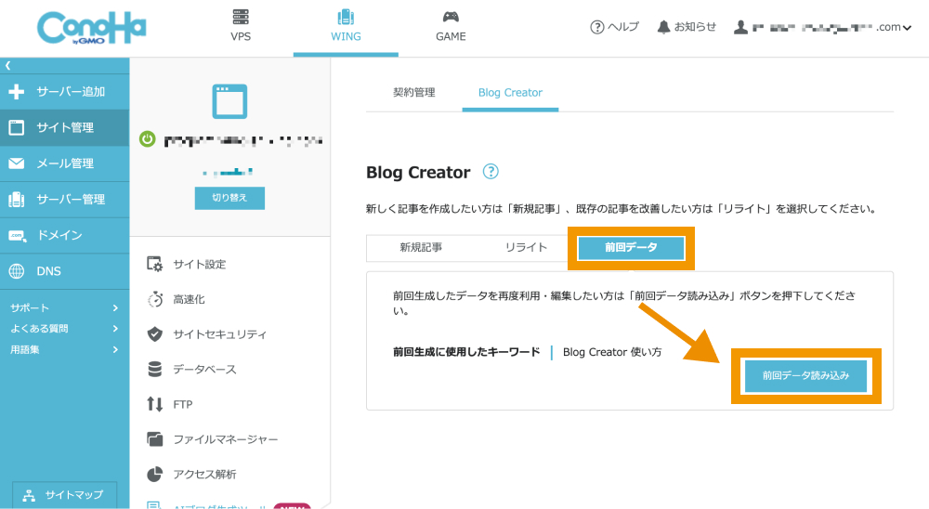929x509 pixels.
Task: Open ドメイン in the sidebar
Action: [x=65, y=235]
